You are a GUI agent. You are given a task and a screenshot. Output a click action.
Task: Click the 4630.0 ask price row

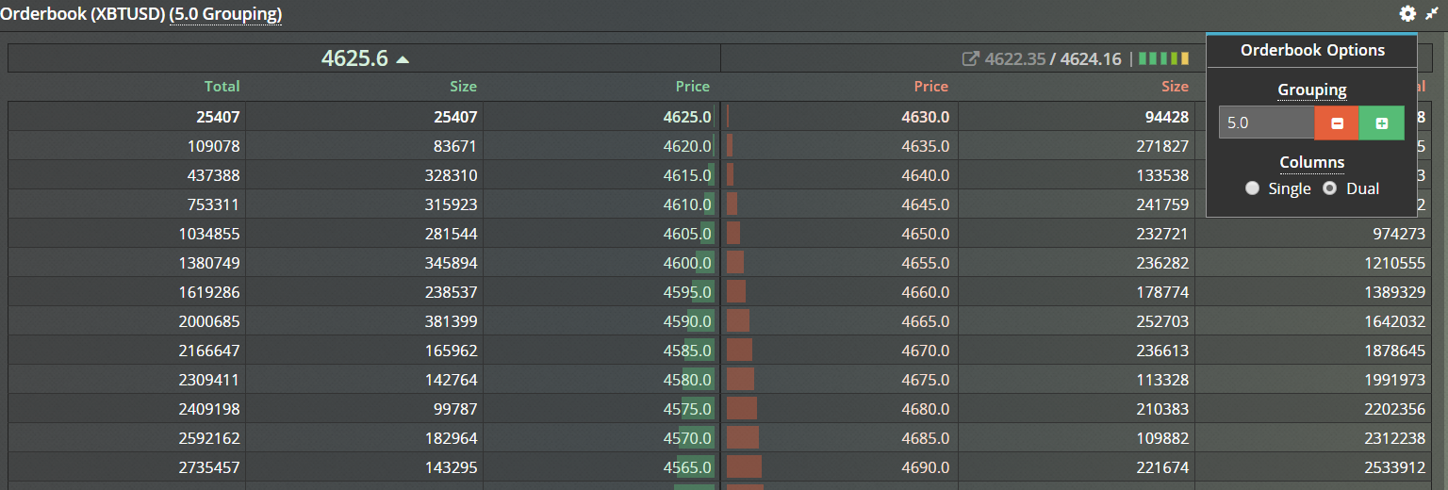tap(925, 118)
